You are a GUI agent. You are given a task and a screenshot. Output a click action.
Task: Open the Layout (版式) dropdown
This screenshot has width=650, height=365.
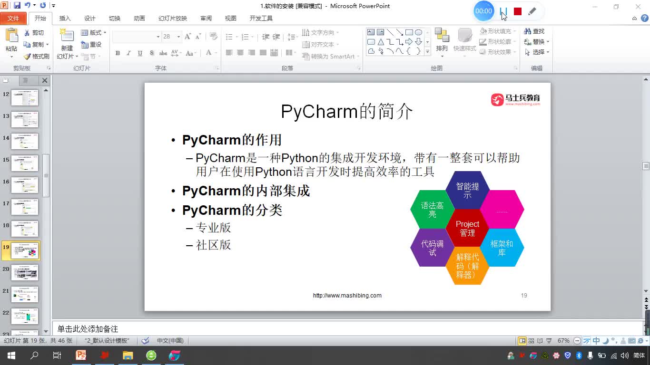tap(94, 33)
